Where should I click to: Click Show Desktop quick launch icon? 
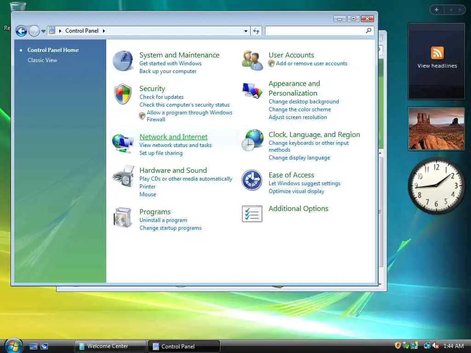point(33,346)
